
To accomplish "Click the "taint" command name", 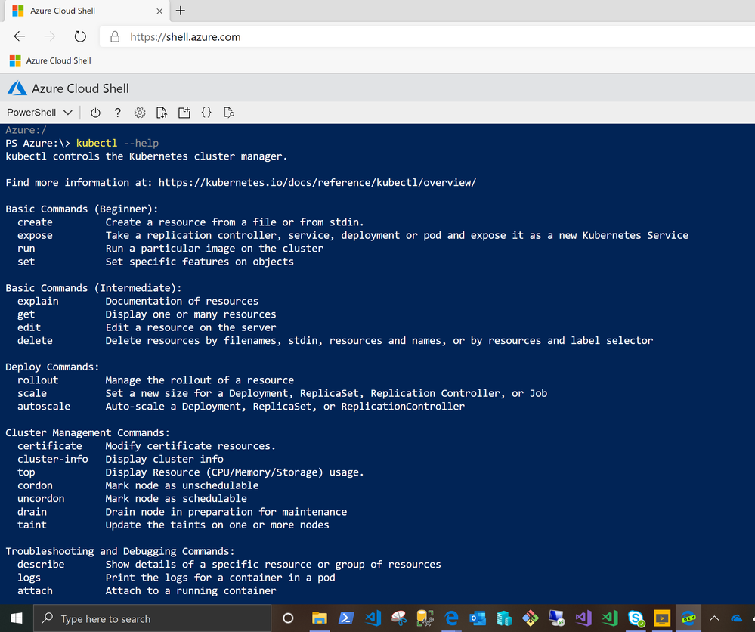I will [32, 525].
